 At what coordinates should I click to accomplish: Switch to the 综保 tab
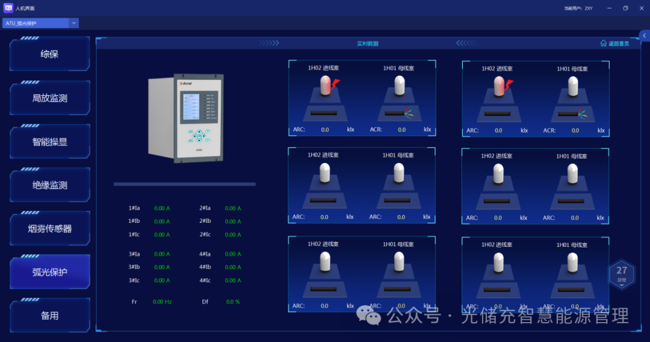coord(49,54)
